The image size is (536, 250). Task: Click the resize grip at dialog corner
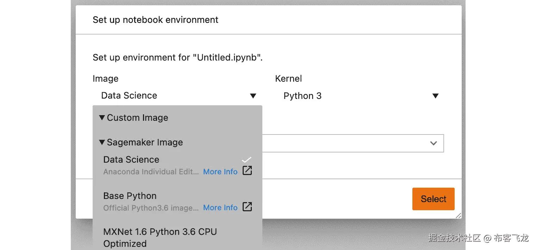pyautogui.click(x=458, y=215)
